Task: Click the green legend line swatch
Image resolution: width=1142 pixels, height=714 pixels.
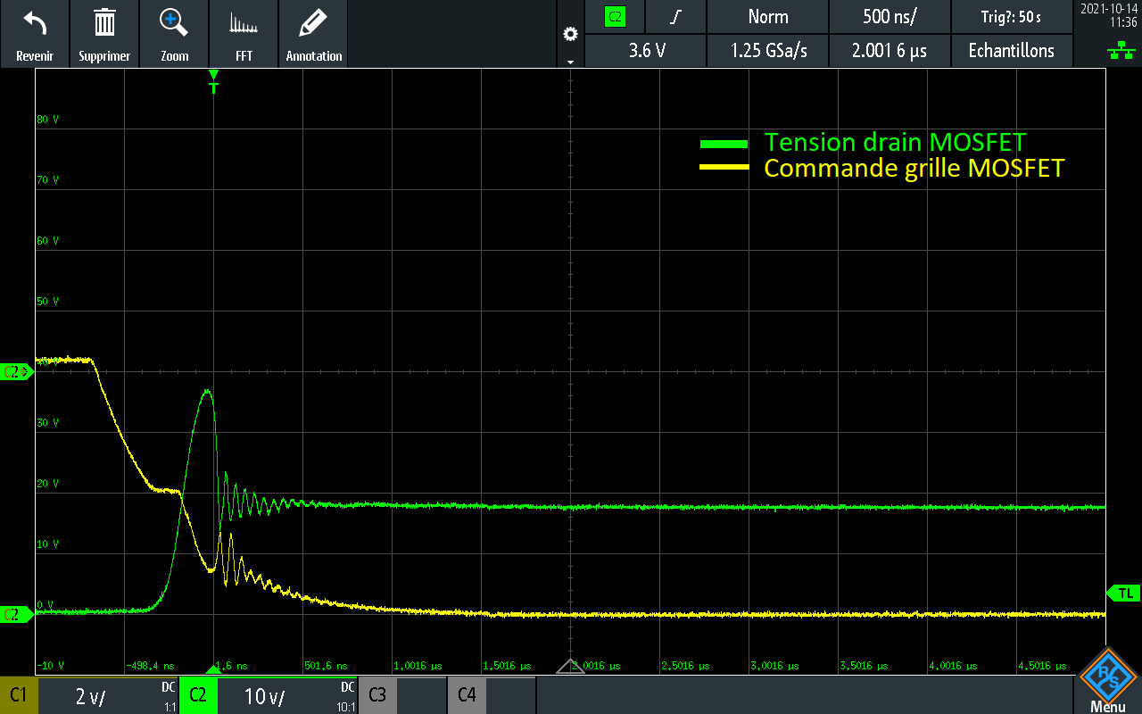Action: tap(724, 144)
